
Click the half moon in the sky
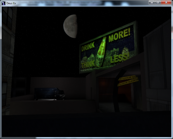point(71,26)
